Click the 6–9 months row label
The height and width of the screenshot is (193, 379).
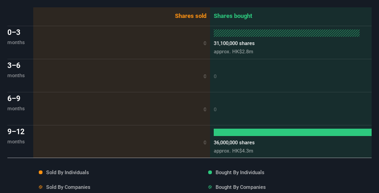pos(16,103)
